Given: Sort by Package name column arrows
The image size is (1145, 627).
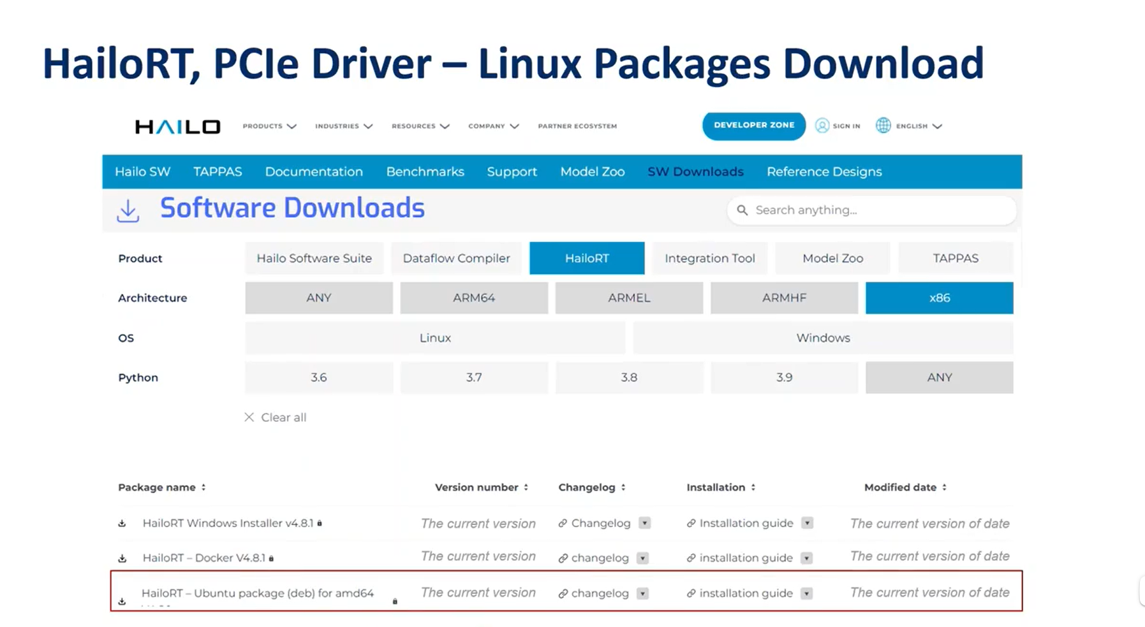Looking at the screenshot, I should (203, 487).
